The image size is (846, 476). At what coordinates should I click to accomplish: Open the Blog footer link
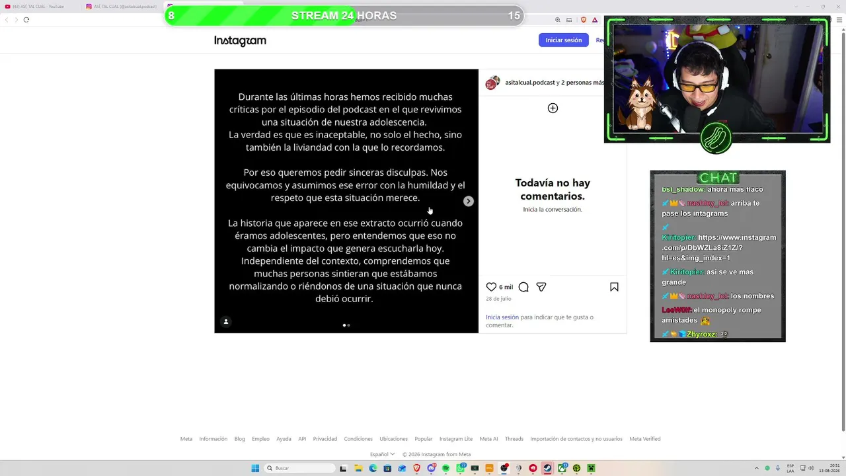click(x=239, y=439)
